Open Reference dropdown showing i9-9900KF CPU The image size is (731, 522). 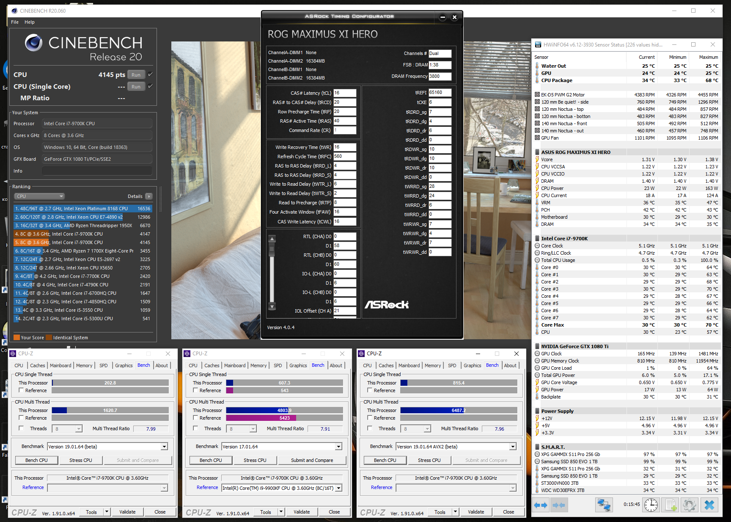click(282, 488)
